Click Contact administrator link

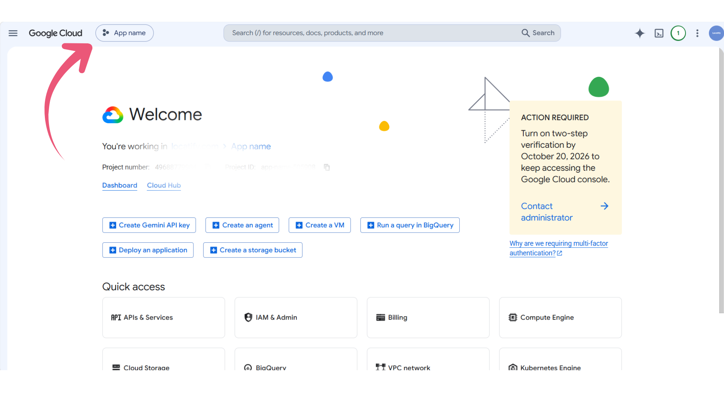pos(546,212)
